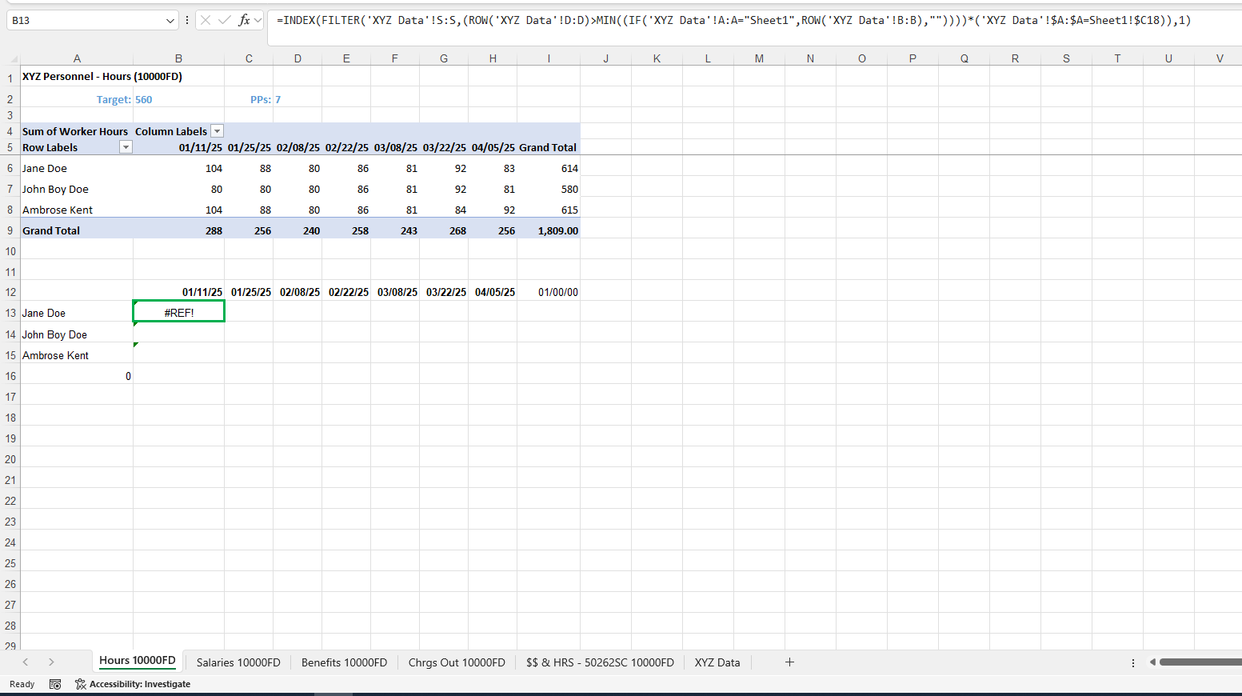Open the Macro recording status bar icon

[x=55, y=684]
